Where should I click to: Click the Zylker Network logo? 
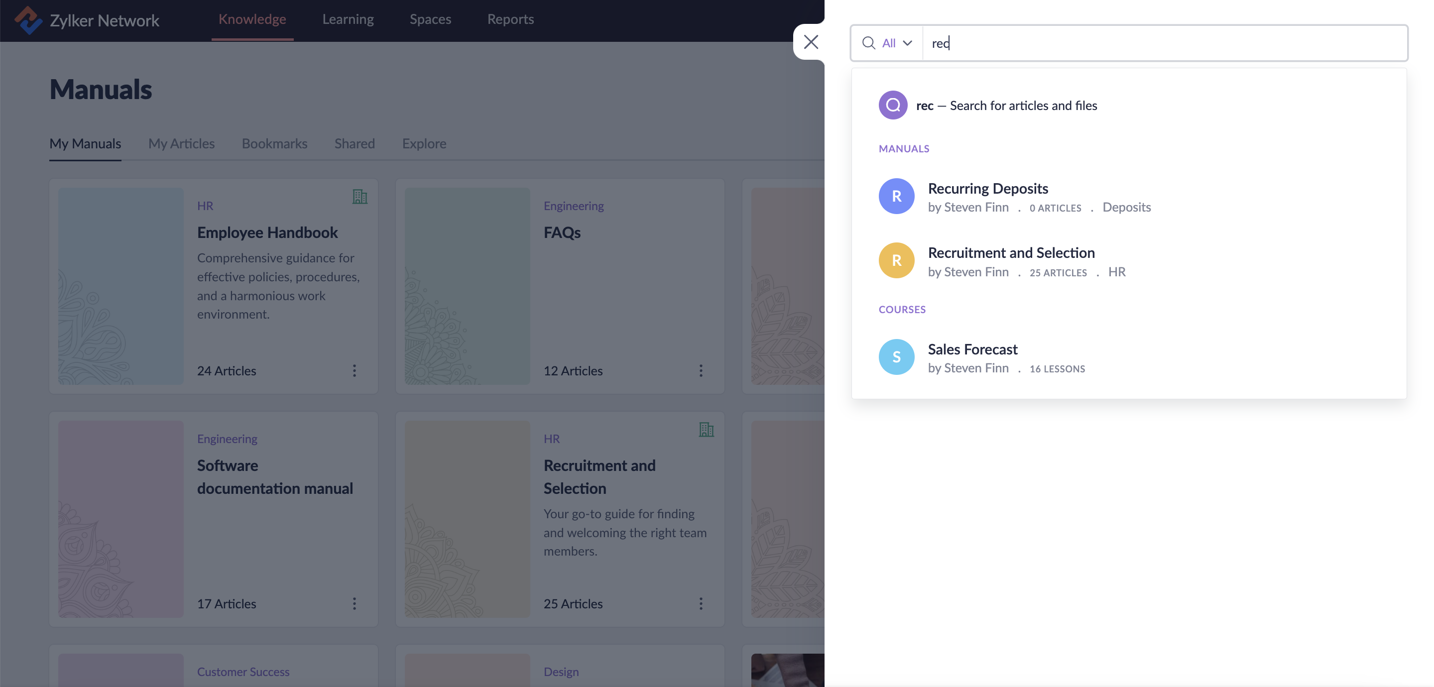tap(28, 20)
